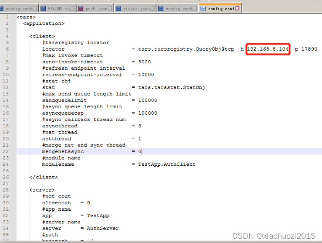Image resolution: width=322 pixels, height=243 pixels.
Task: Click the <server> tag
Action: coord(42,190)
